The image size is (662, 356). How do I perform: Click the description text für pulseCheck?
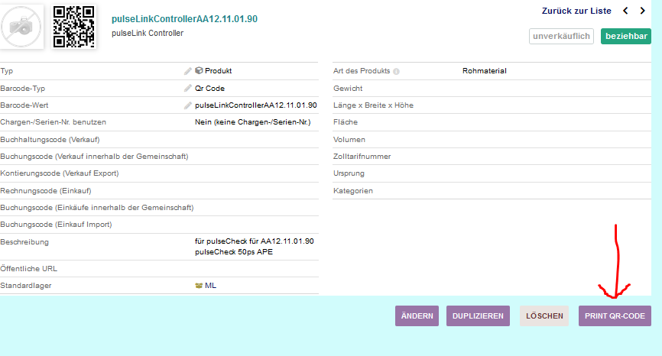(x=254, y=246)
